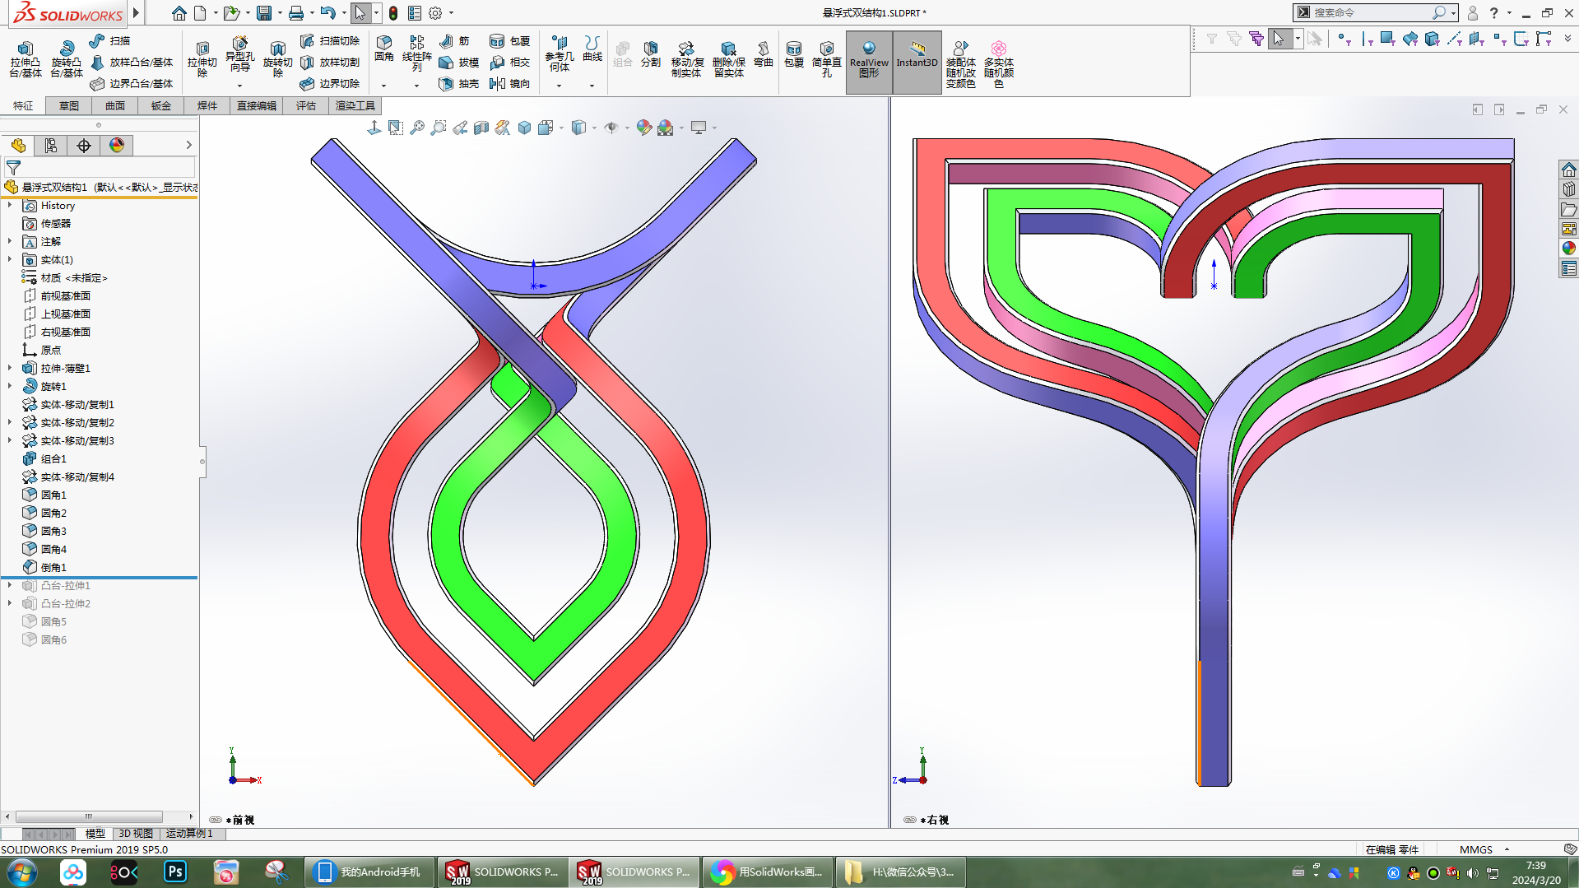Open the Options gear in title toolbar
This screenshot has height=888, width=1579.
[435, 13]
